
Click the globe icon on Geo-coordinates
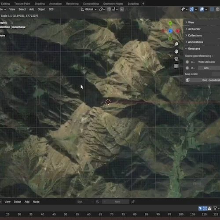coord(187,80)
